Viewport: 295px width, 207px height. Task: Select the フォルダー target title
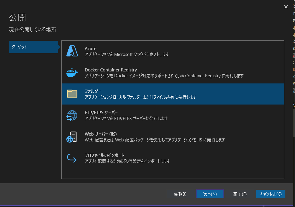(x=93, y=91)
